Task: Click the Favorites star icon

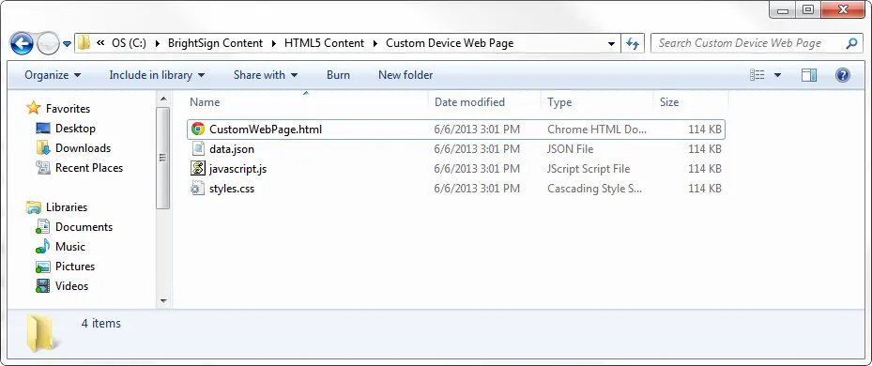Action: pos(34,108)
